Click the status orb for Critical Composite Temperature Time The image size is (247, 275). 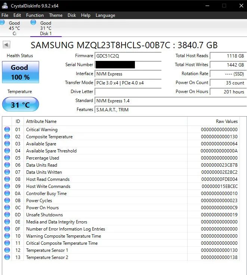[7, 243]
